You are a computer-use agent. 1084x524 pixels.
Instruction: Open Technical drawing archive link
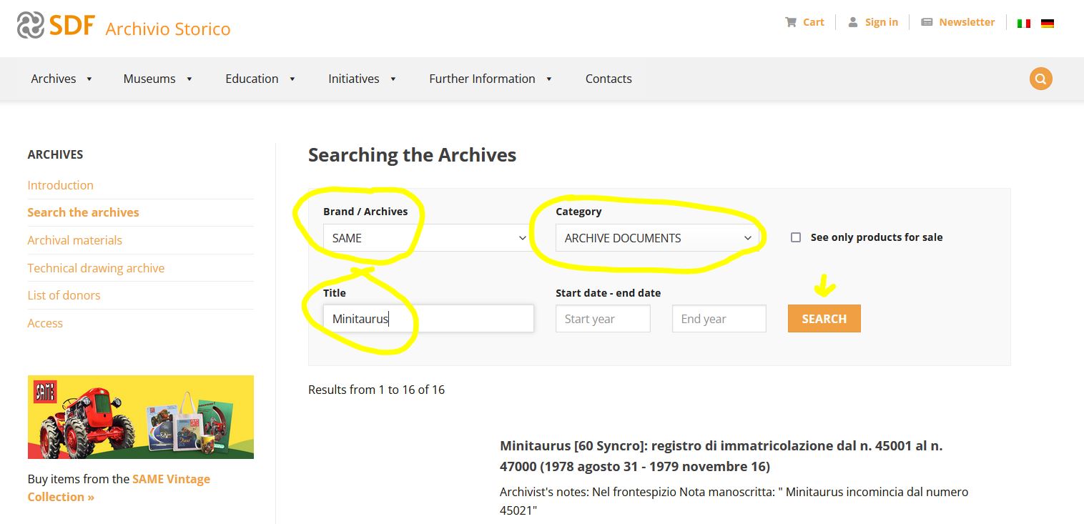coord(96,268)
